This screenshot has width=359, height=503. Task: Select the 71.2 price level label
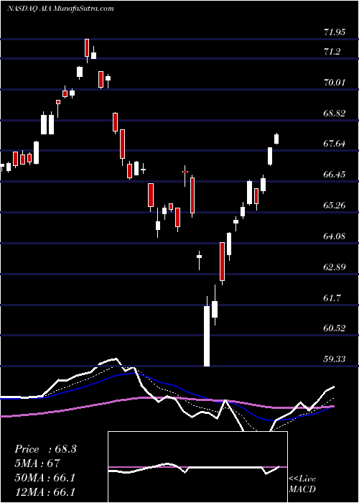[332, 52]
